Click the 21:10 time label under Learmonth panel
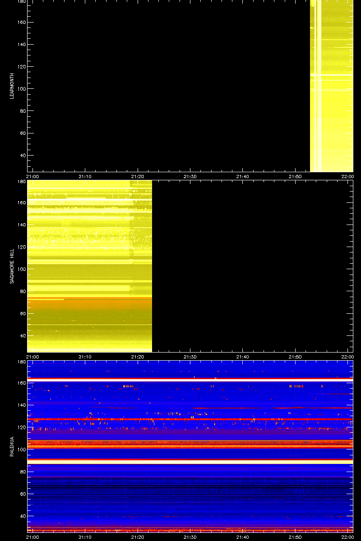 [x=85, y=176]
